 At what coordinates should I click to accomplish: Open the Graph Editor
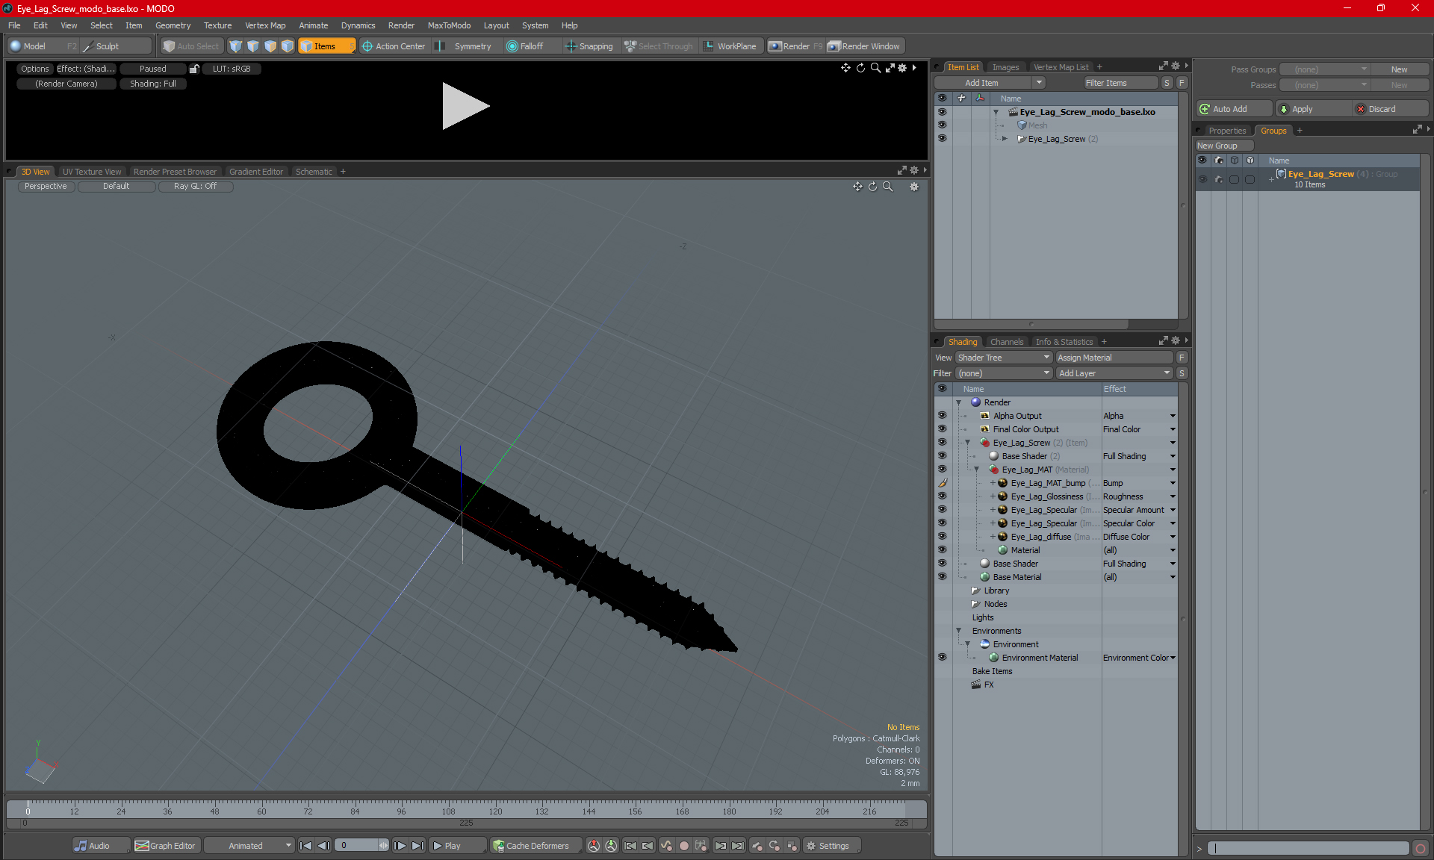166,846
